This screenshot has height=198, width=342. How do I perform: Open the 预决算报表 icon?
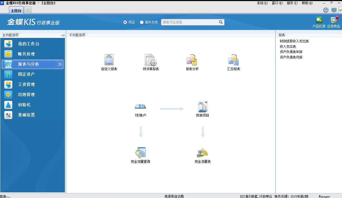pos(151,60)
